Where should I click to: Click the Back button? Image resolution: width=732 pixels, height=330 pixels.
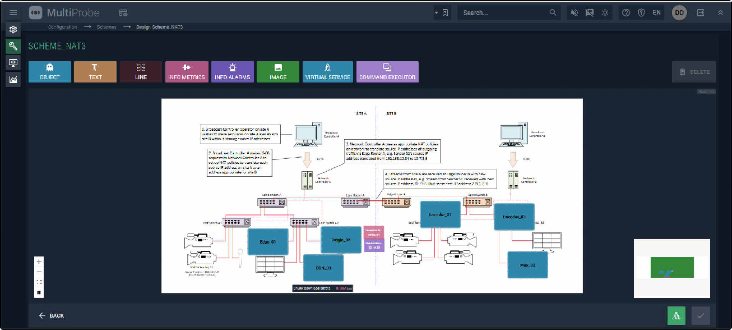click(x=52, y=316)
